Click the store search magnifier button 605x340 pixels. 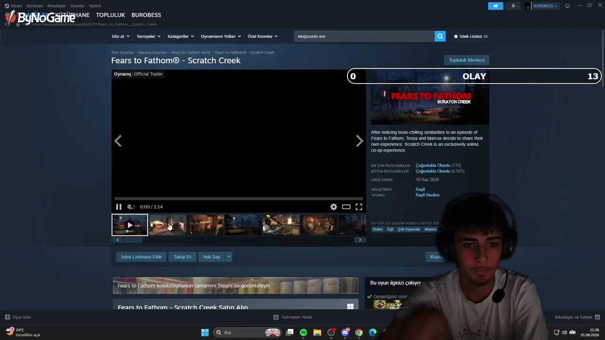coord(440,36)
